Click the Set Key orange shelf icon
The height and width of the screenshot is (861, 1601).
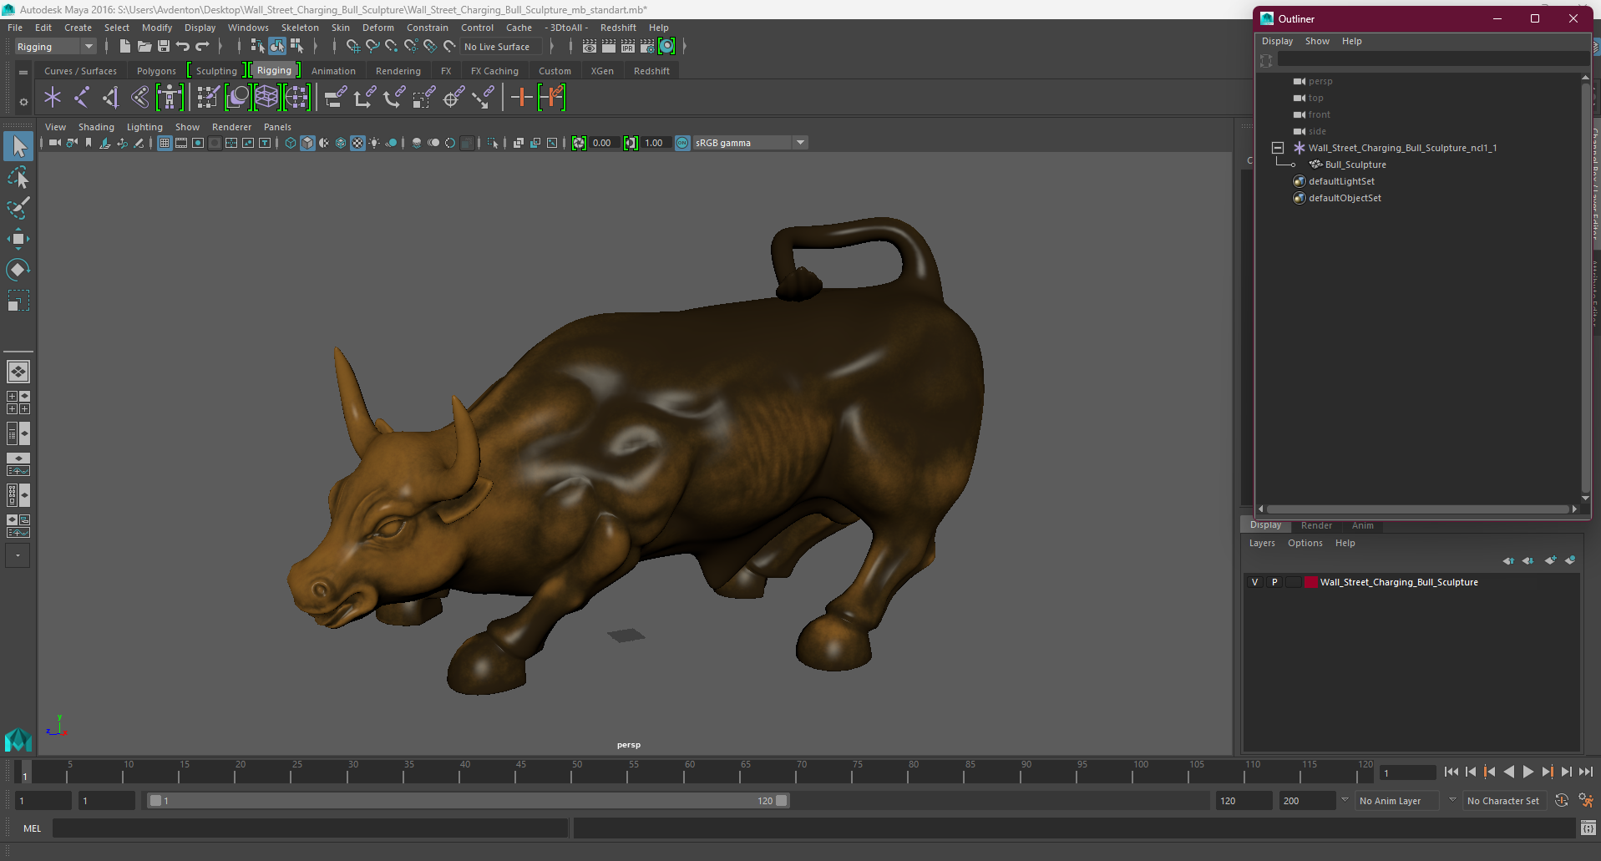click(x=522, y=98)
